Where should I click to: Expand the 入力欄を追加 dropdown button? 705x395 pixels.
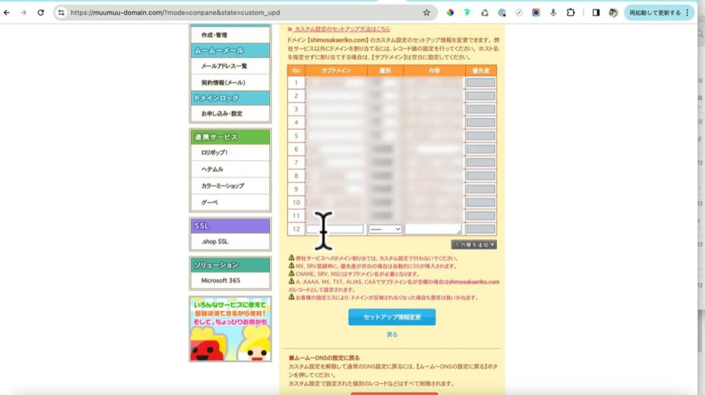click(x=474, y=244)
